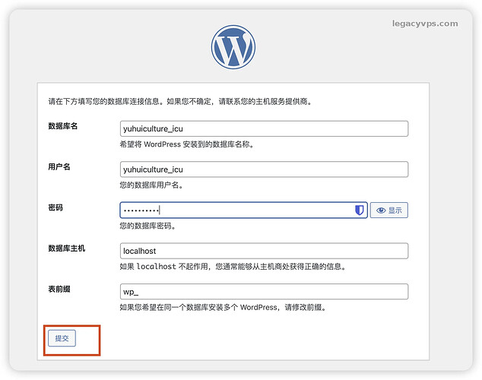
Task: Click the 提交 submit button
Action: (x=62, y=338)
